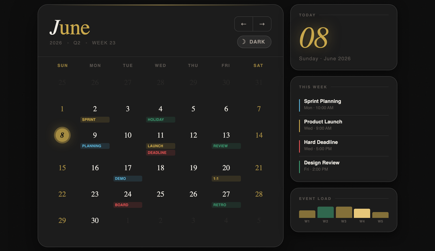This screenshot has height=251, width=435.
Task: Select June 25 on the calendar
Action: coord(160,194)
